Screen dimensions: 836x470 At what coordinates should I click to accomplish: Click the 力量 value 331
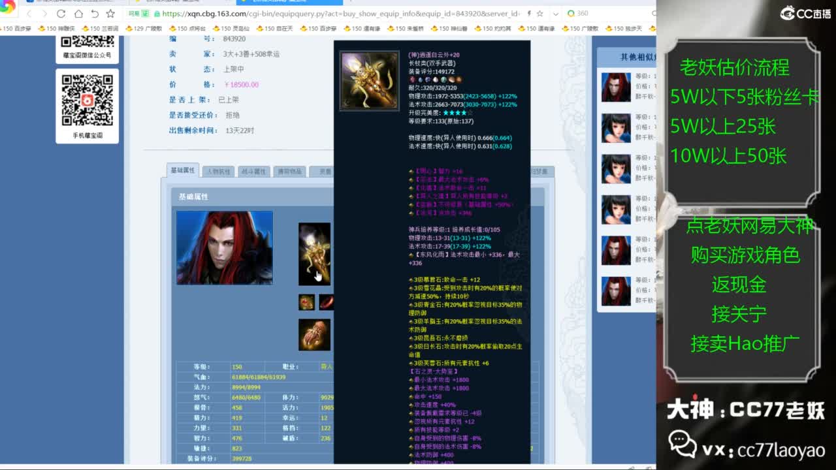pos(237,428)
